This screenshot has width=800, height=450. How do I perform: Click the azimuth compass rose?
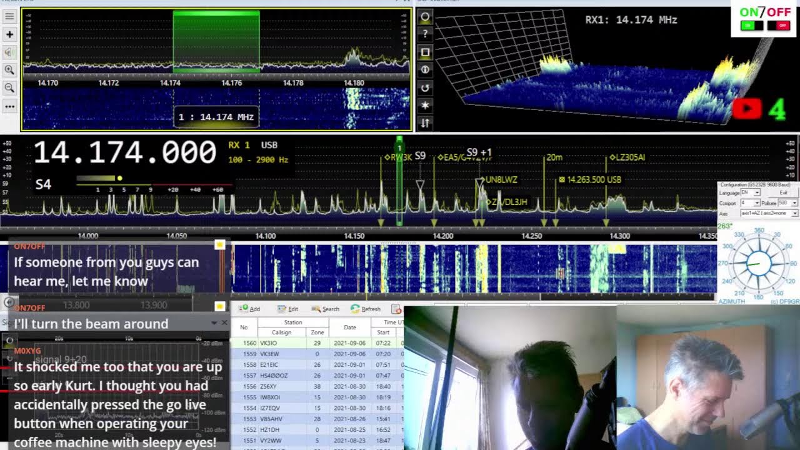coord(759,264)
